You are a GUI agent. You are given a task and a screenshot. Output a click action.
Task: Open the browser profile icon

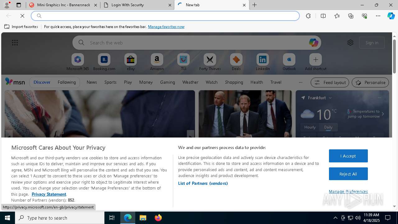(7, 5)
